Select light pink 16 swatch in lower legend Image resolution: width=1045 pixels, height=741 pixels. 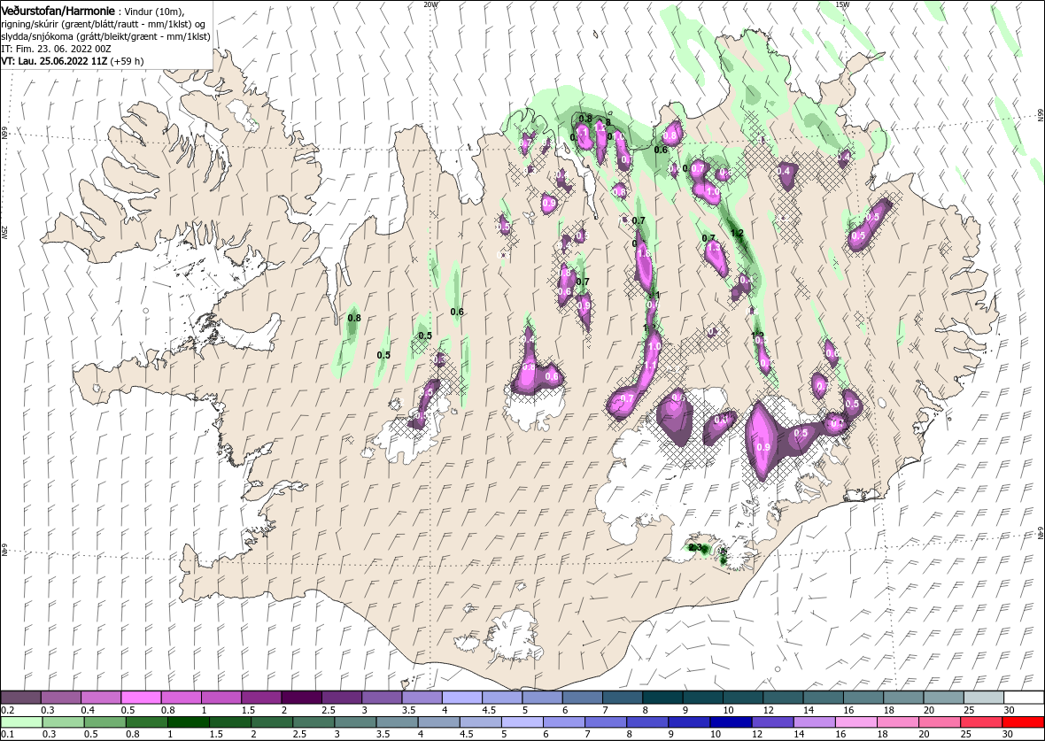(856, 722)
